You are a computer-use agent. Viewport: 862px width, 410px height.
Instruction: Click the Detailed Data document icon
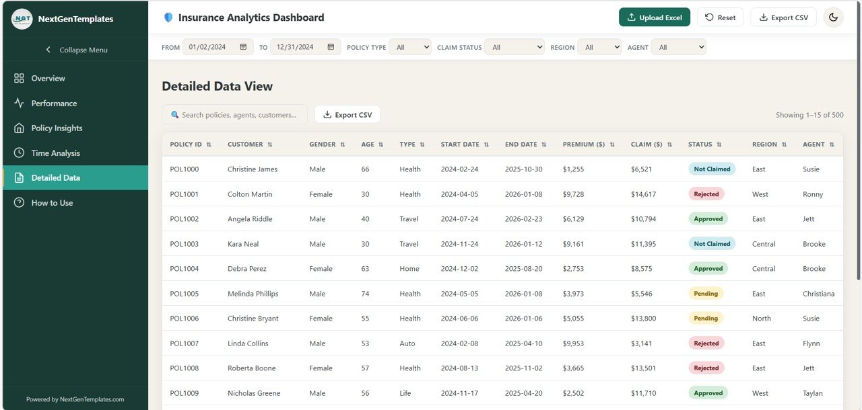19,177
